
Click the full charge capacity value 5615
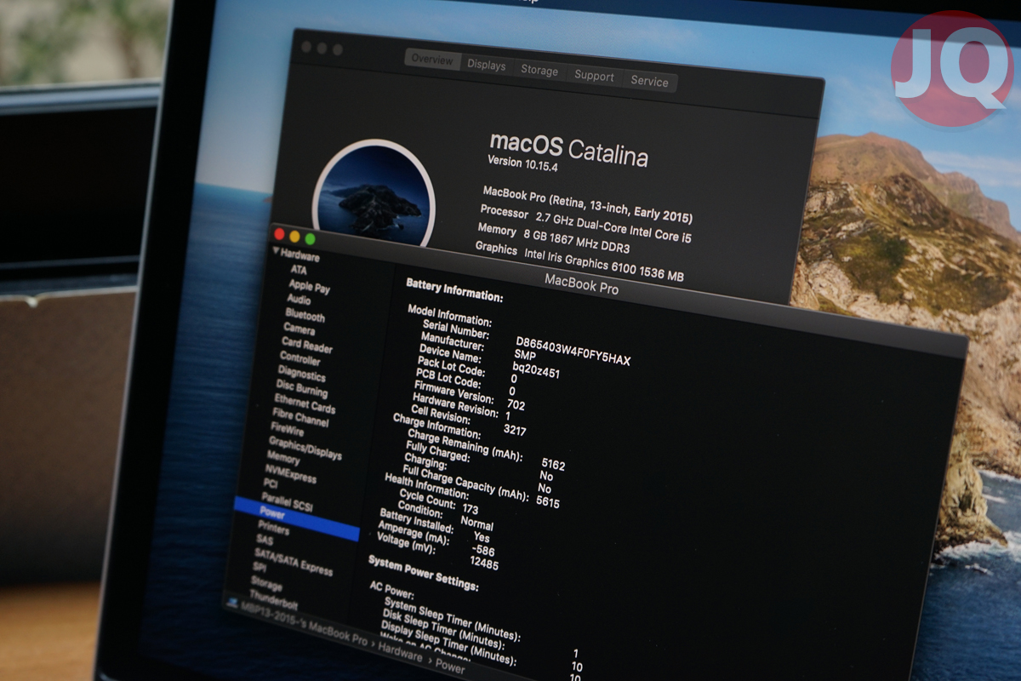pos(548,502)
